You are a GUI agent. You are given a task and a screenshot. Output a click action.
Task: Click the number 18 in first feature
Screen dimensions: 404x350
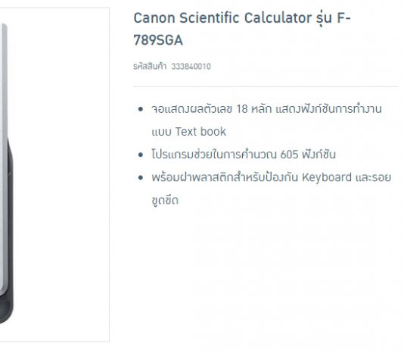(242, 109)
